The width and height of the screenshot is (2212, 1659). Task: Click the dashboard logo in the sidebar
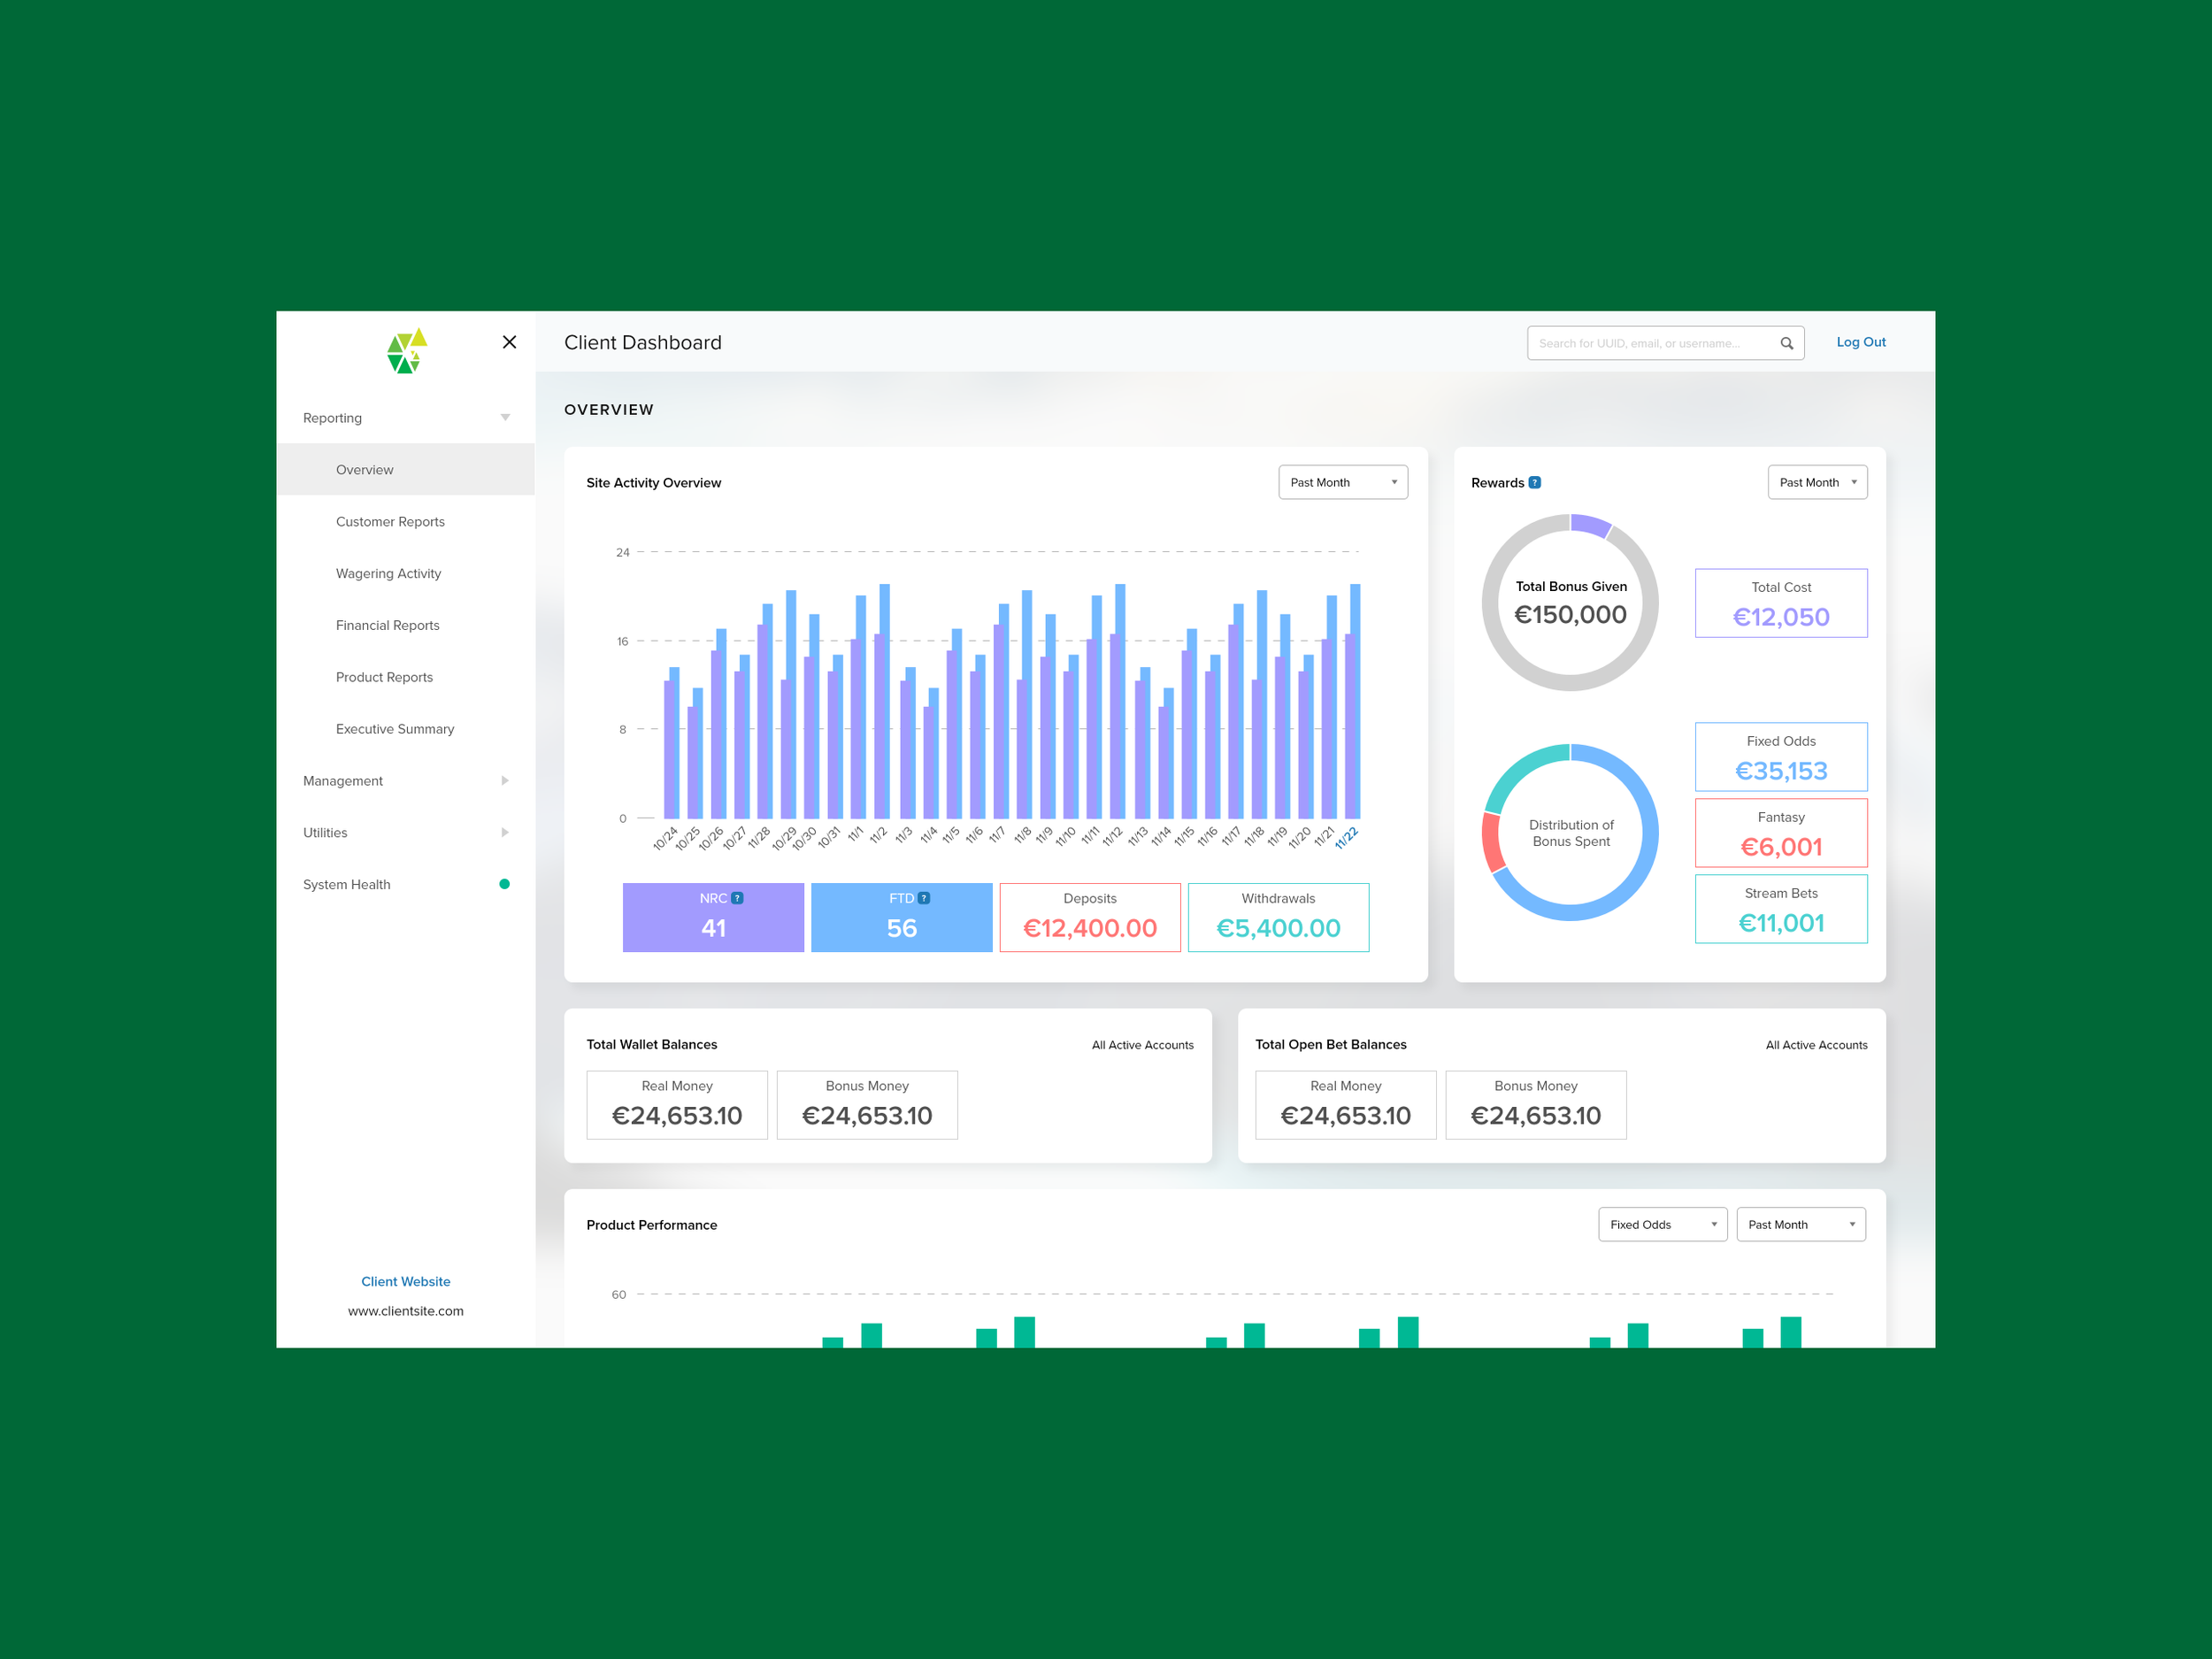(x=405, y=352)
